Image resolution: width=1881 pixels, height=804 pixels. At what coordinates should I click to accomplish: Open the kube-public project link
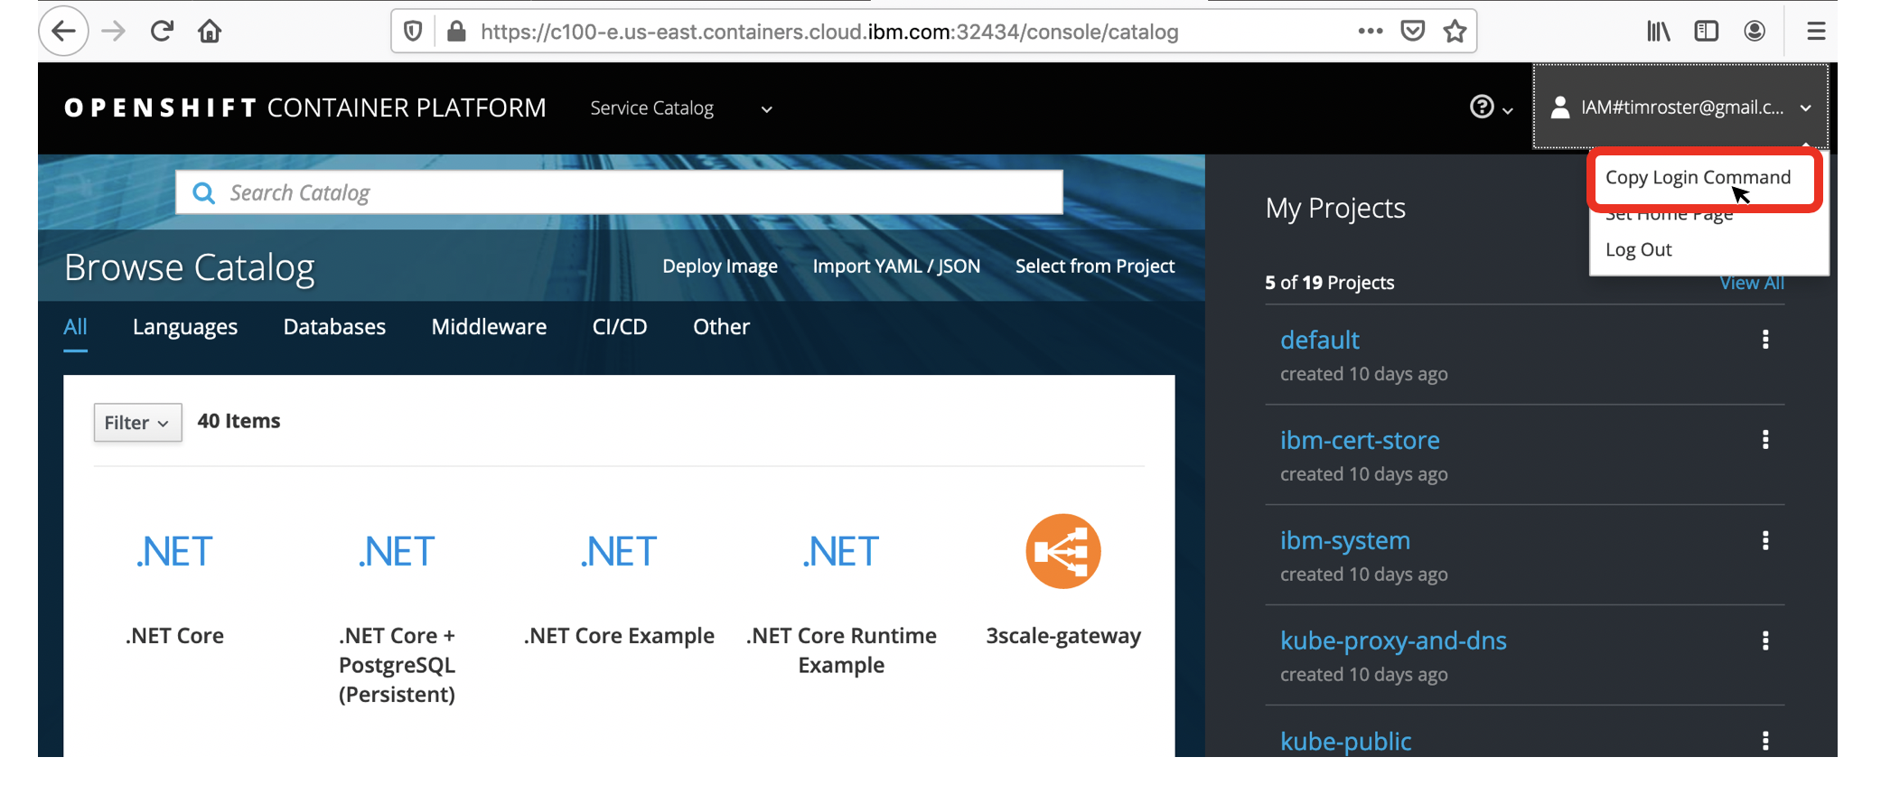point(1345,742)
